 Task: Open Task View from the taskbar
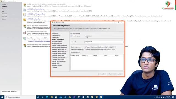43,97
